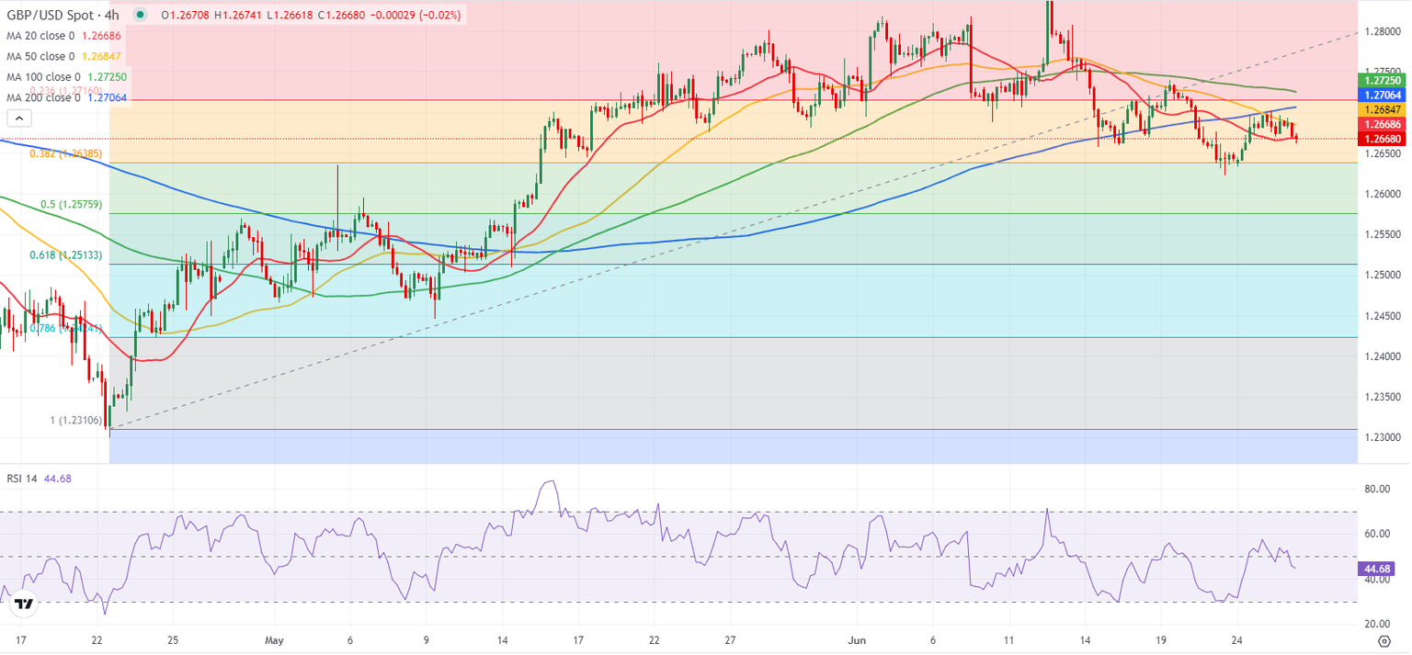The height and width of the screenshot is (655, 1412).
Task: Click the green market status dot
Action: 138,15
